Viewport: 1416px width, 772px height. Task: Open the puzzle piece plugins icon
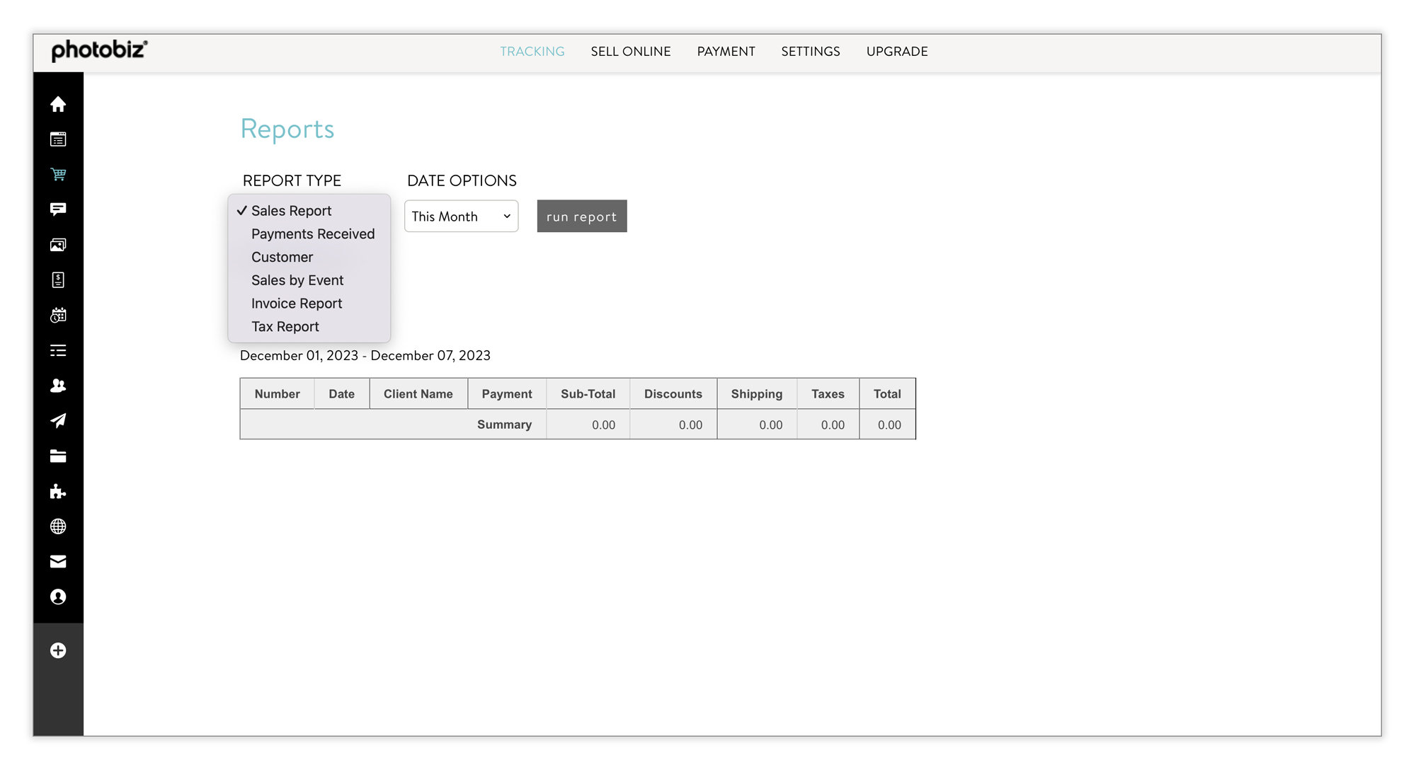[x=58, y=492]
